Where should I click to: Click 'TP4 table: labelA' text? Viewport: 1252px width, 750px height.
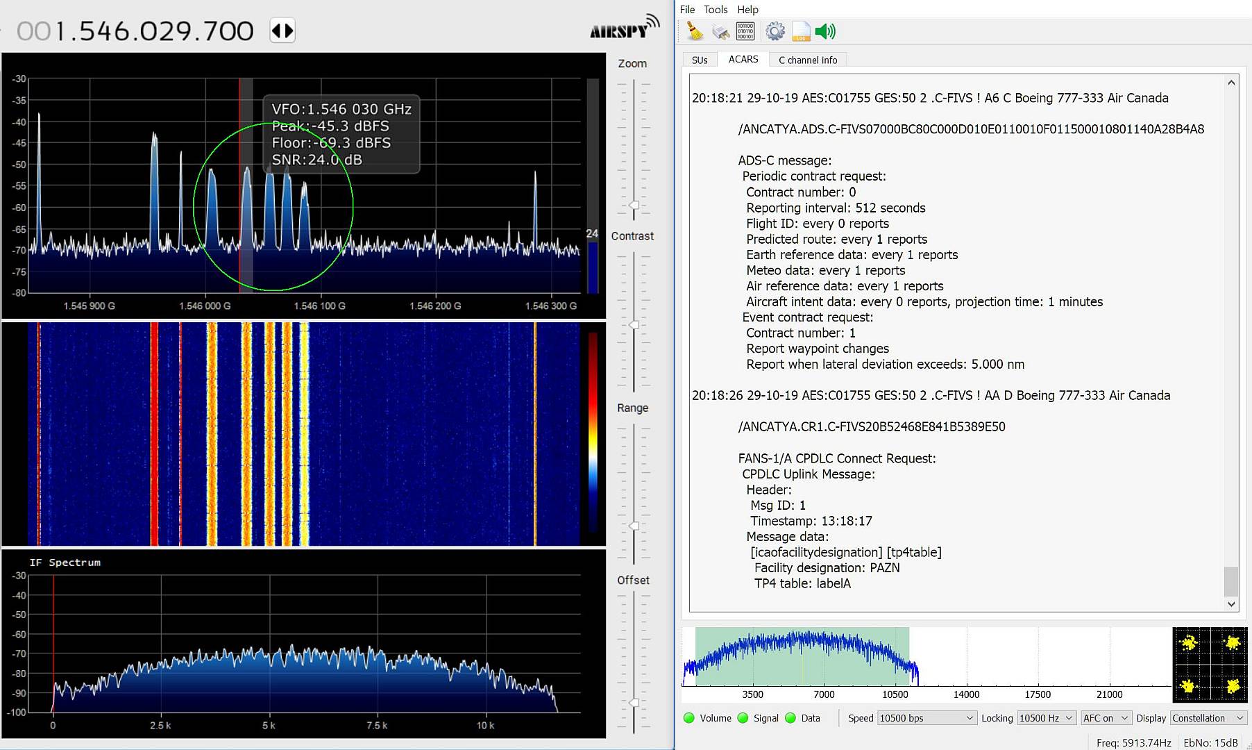tap(802, 583)
